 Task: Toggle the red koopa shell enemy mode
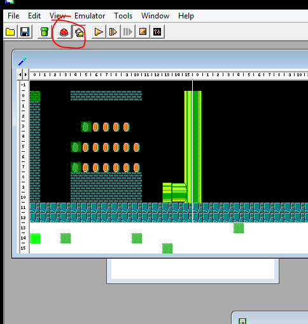click(64, 32)
